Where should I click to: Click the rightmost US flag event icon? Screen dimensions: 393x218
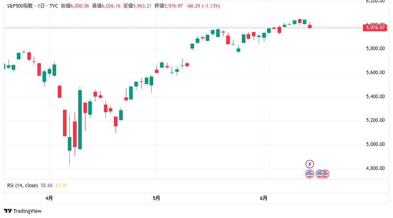click(x=326, y=174)
